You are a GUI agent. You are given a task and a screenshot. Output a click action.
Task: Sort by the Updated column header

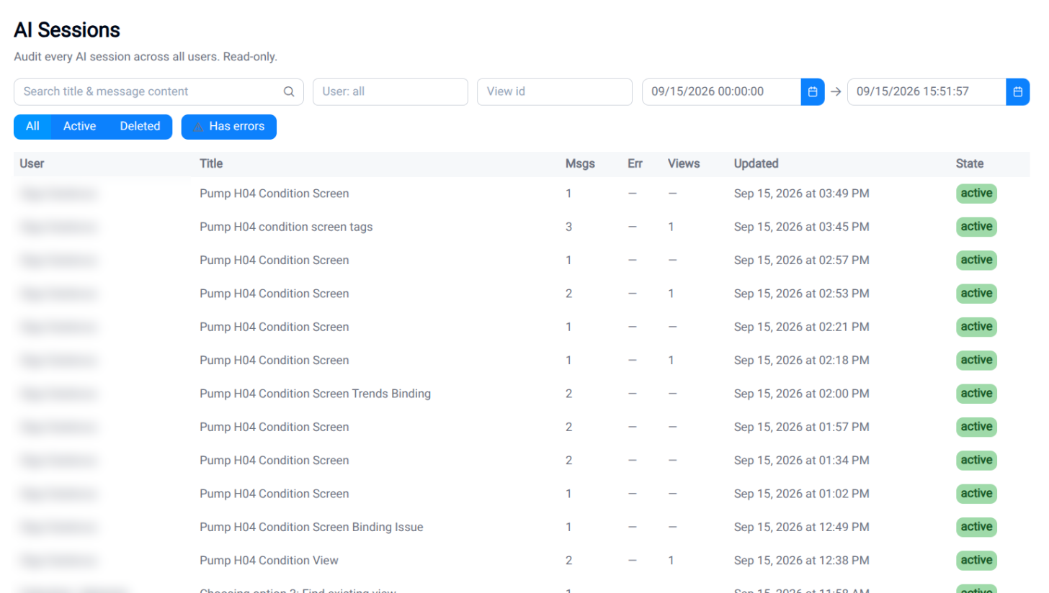tap(756, 163)
